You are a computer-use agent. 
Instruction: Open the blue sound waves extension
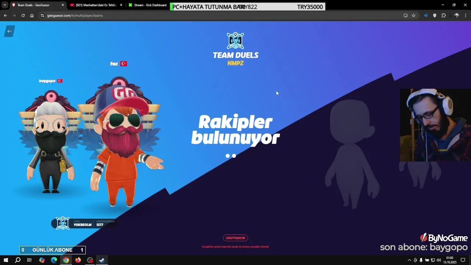[x=426, y=15]
